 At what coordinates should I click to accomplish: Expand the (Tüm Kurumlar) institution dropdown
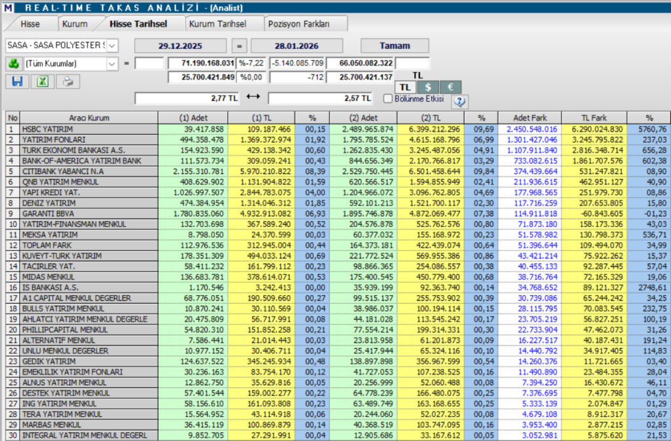(112, 63)
